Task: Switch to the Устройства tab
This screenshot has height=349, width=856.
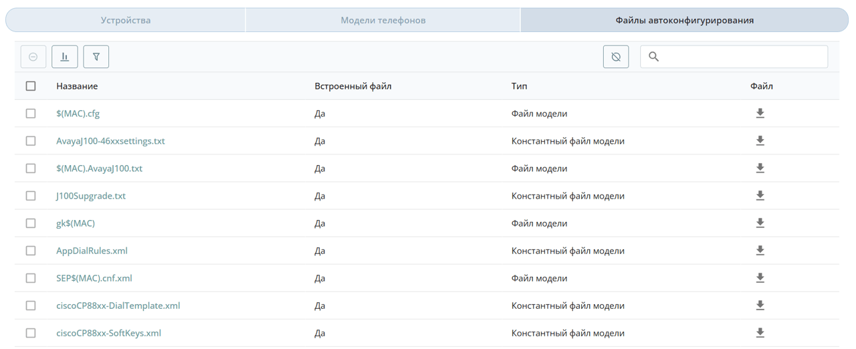Action: [x=126, y=20]
